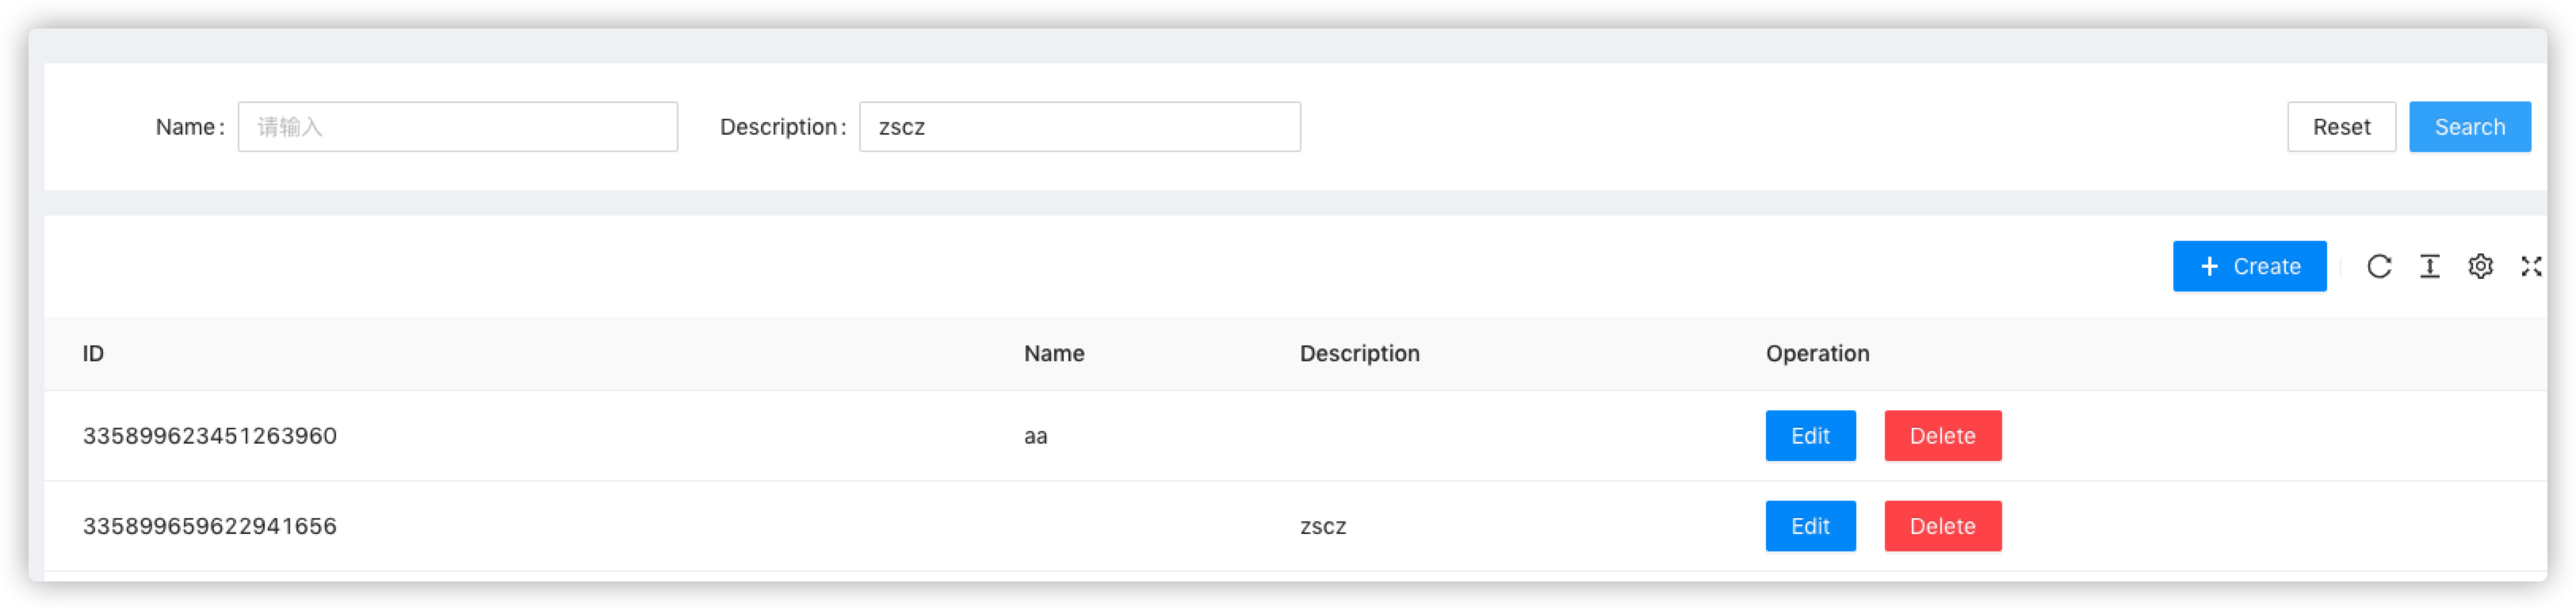This screenshot has height=610, width=2576.
Task: Delete the row named aa
Action: coord(1942,435)
